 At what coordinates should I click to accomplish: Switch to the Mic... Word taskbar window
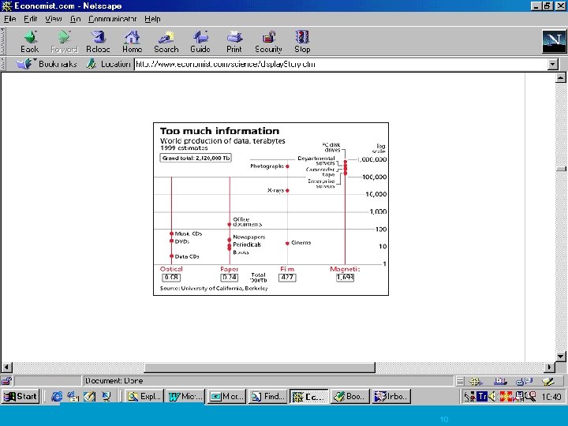pos(186,397)
